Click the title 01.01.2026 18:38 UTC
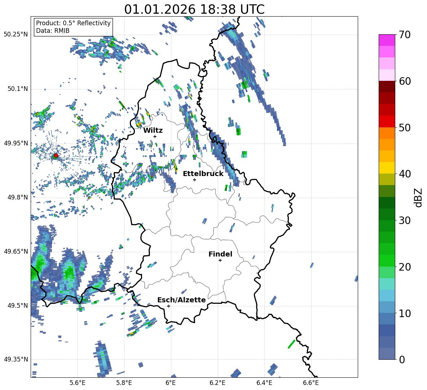The width and height of the screenshot is (427, 390). 194,9
